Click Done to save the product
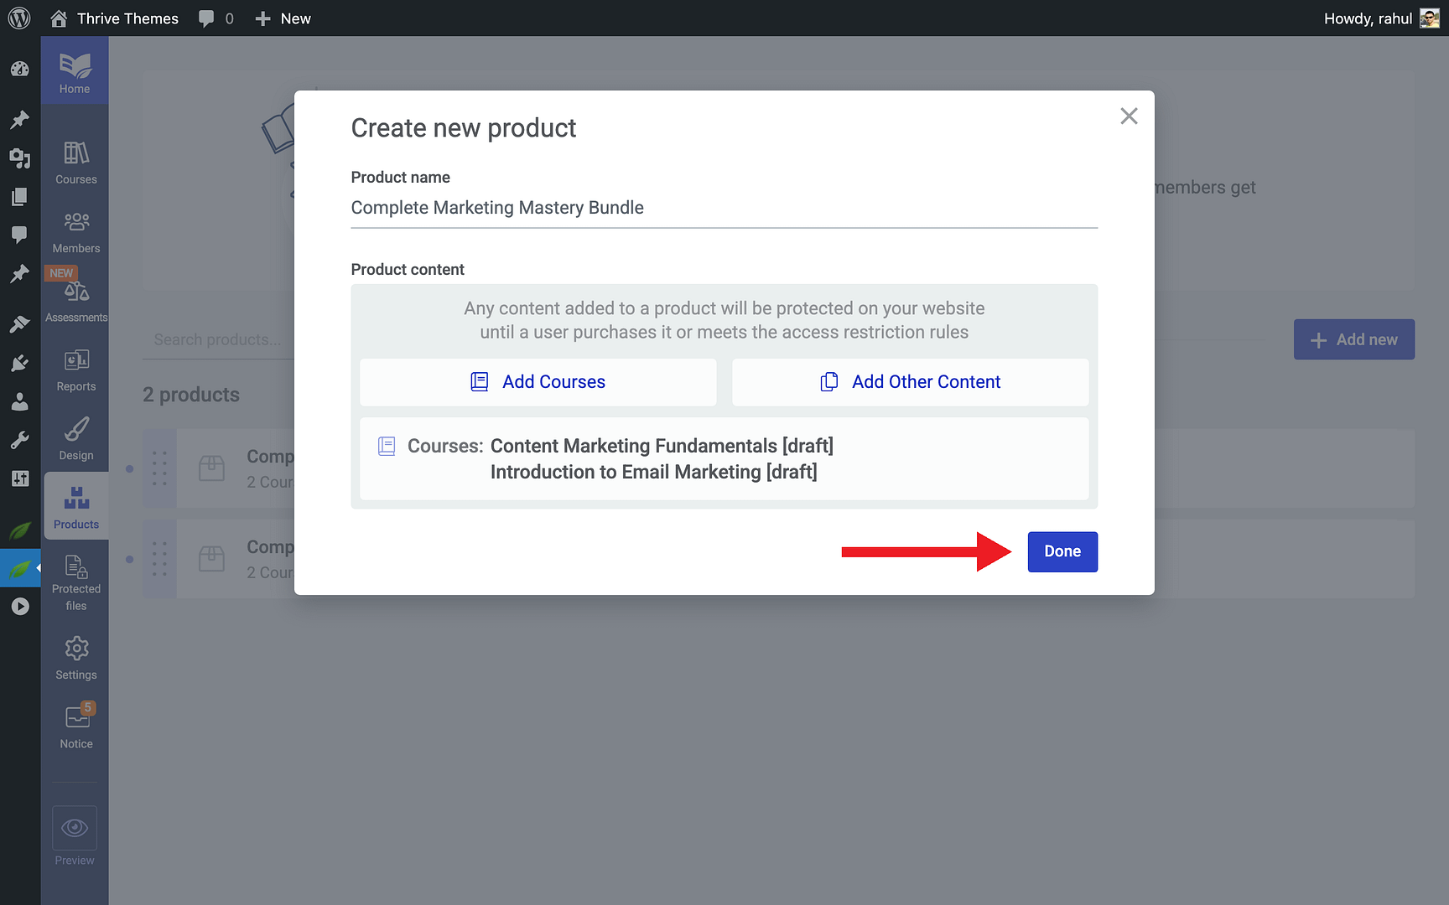1449x905 pixels. (1062, 551)
